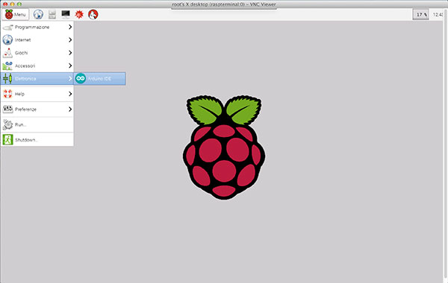The height and width of the screenshot is (283, 448).
Task: Open the Accessori menu category
Action: tap(37, 66)
